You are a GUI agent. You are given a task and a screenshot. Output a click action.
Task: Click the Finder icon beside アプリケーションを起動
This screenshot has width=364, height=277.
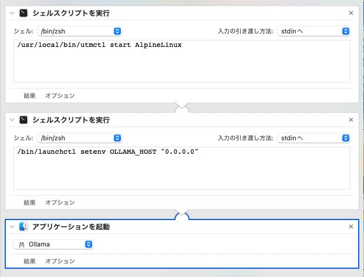(x=23, y=227)
